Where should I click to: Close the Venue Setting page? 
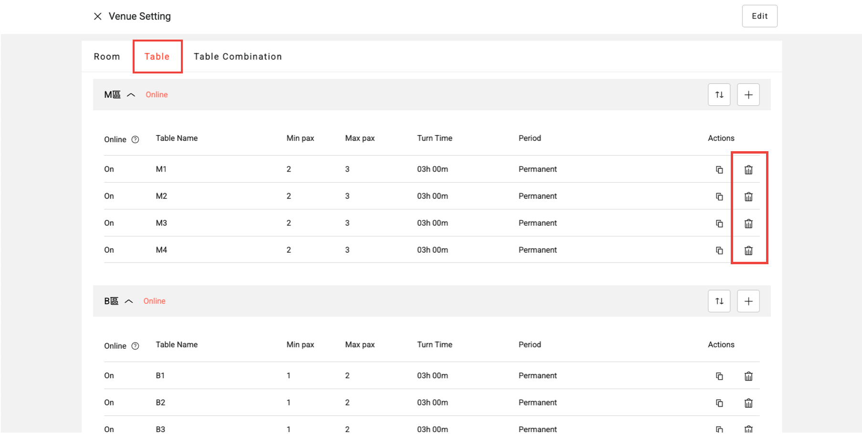[x=98, y=16]
